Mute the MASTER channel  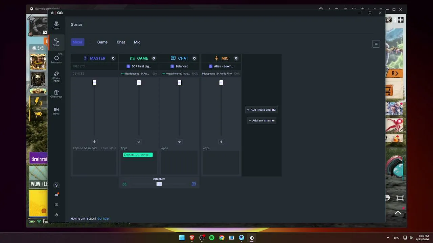[94, 142]
